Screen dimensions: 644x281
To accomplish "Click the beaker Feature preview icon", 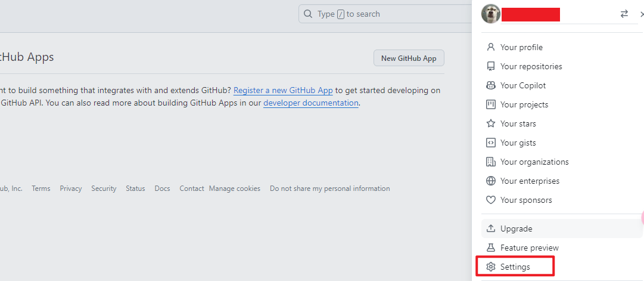I will point(491,248).
